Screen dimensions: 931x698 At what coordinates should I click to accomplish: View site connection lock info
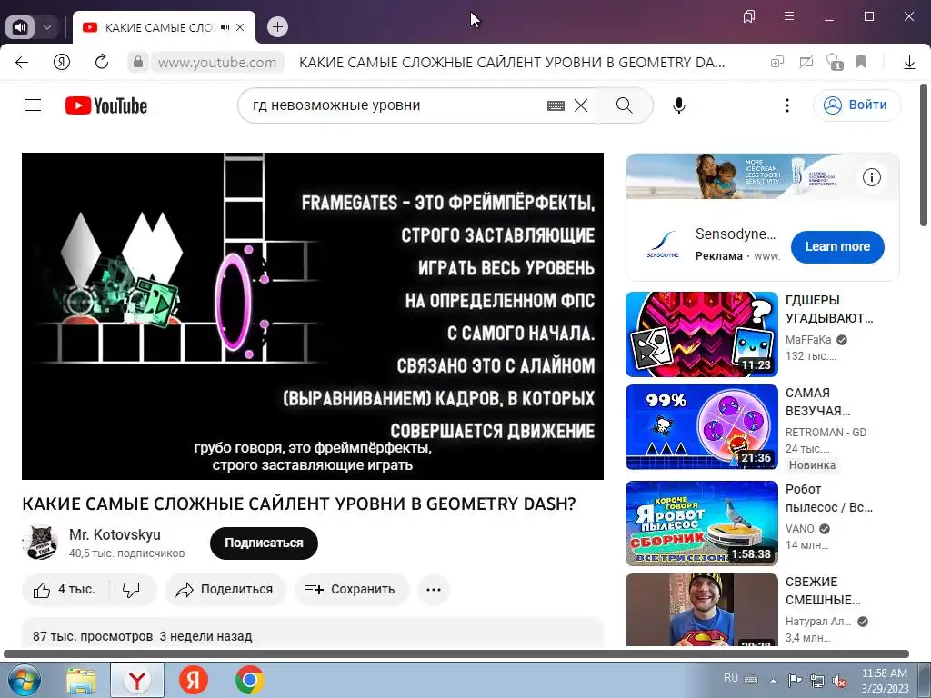[x=138, y=62]
